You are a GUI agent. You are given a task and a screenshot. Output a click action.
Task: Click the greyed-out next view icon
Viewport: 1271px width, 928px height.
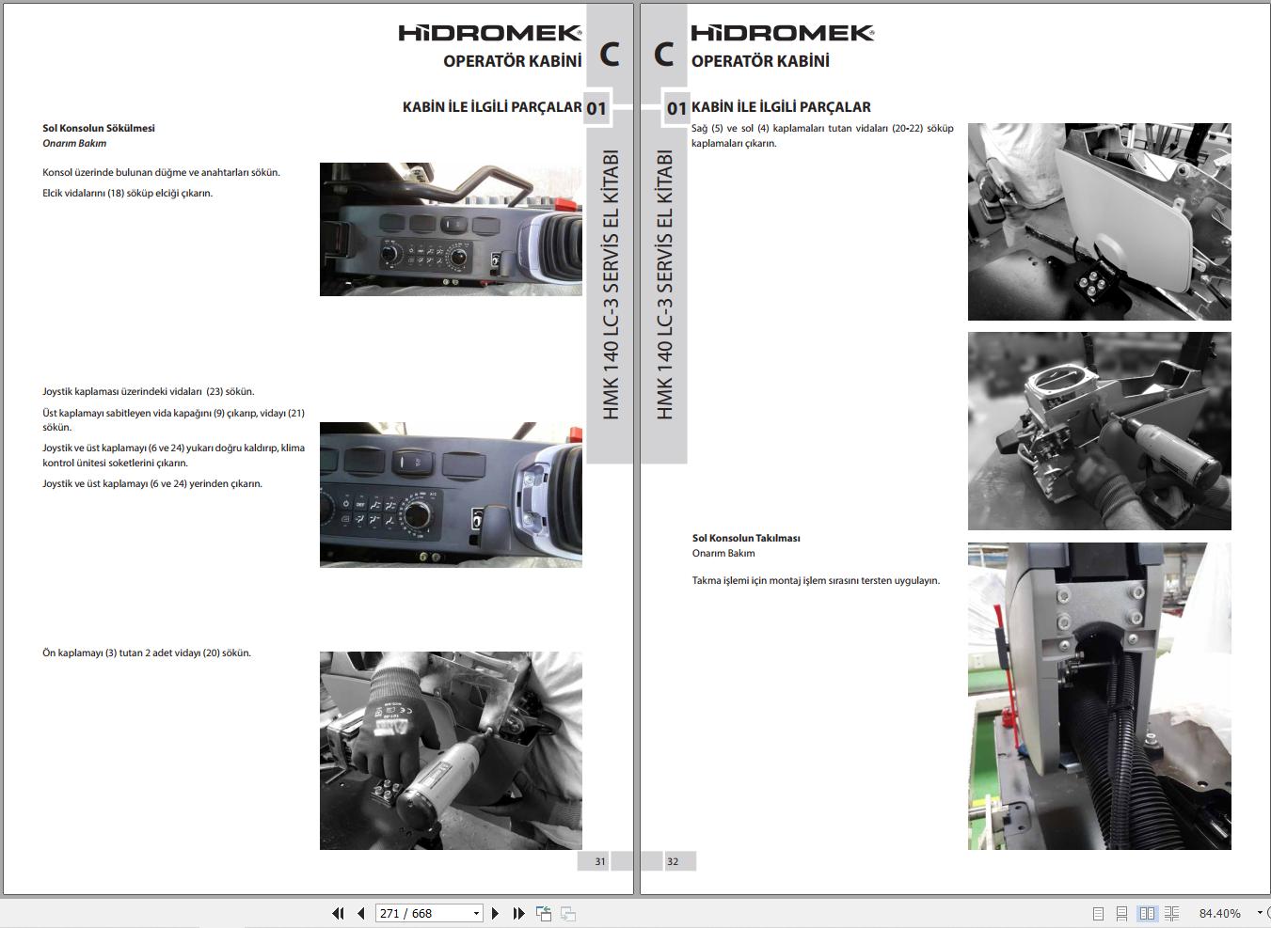[568, 913]
